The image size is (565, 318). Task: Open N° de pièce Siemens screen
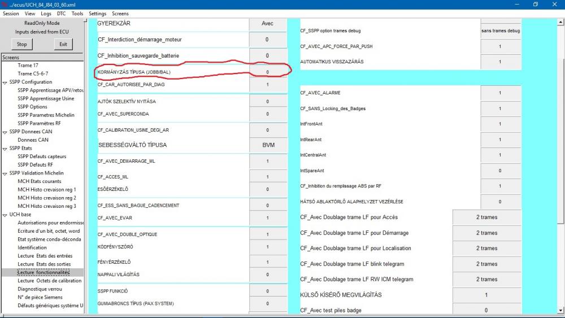[40, 297]
